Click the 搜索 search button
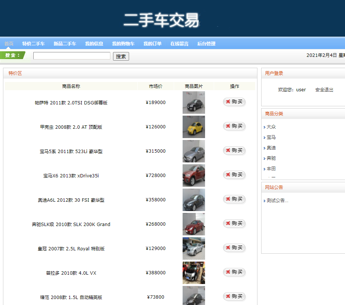This screenshot has height=305, width=345. (x=120, y=56)
